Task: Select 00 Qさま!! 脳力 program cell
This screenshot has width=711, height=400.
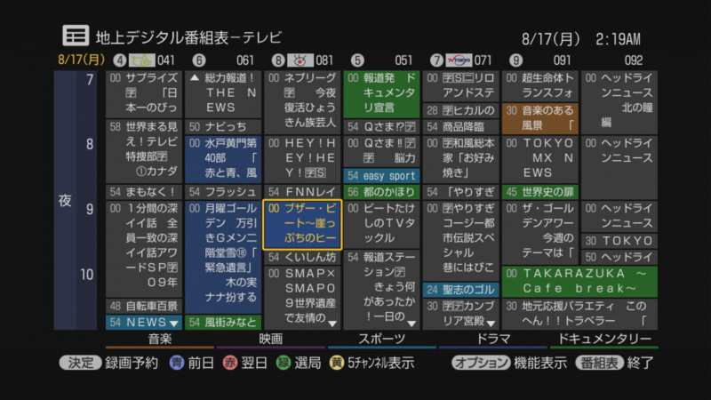Action: coord(381,151)
